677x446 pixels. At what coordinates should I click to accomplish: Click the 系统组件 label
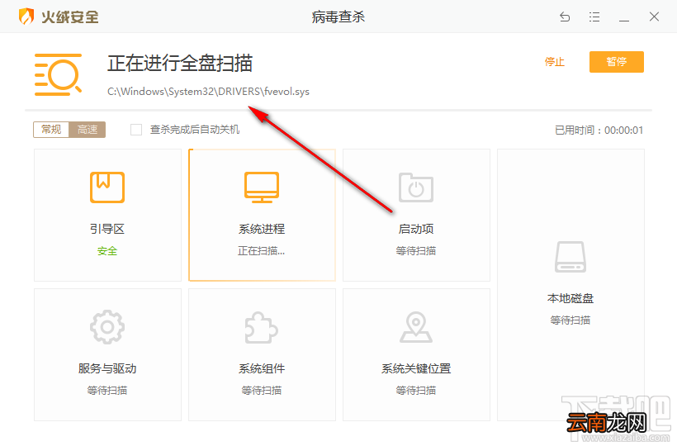coord(262,368)
